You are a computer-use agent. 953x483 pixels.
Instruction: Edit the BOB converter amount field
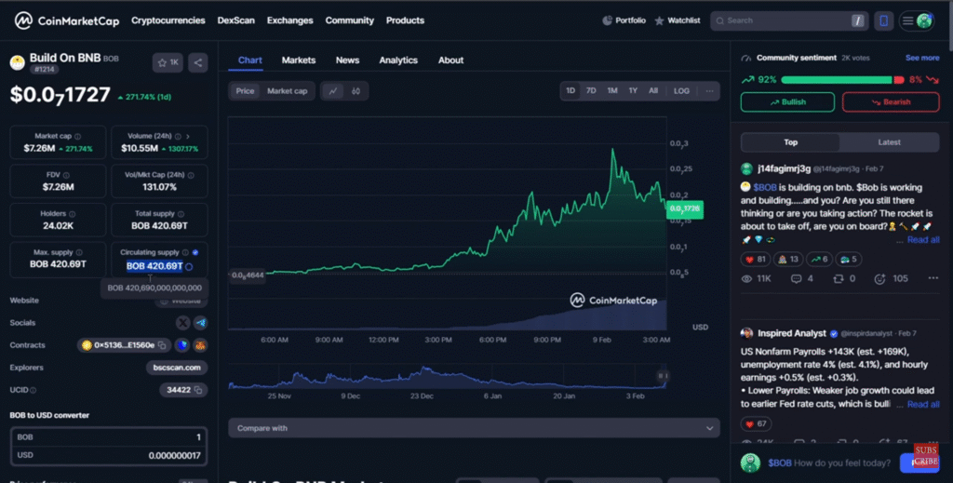109,437
